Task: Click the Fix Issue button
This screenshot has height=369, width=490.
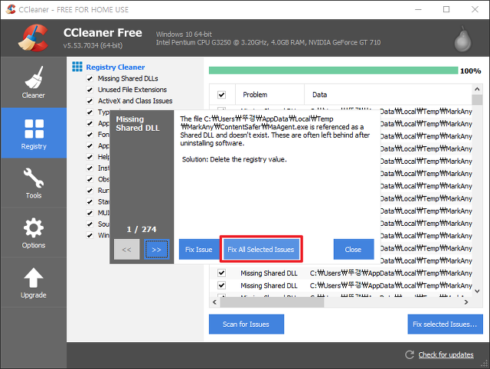Action: click(199, 250)
